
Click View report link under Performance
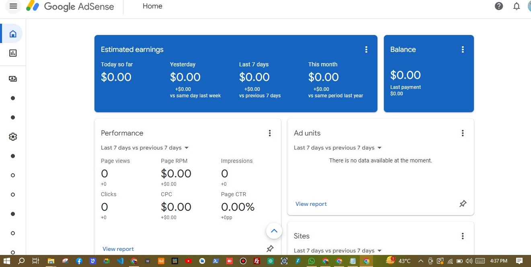coord(118,249)
